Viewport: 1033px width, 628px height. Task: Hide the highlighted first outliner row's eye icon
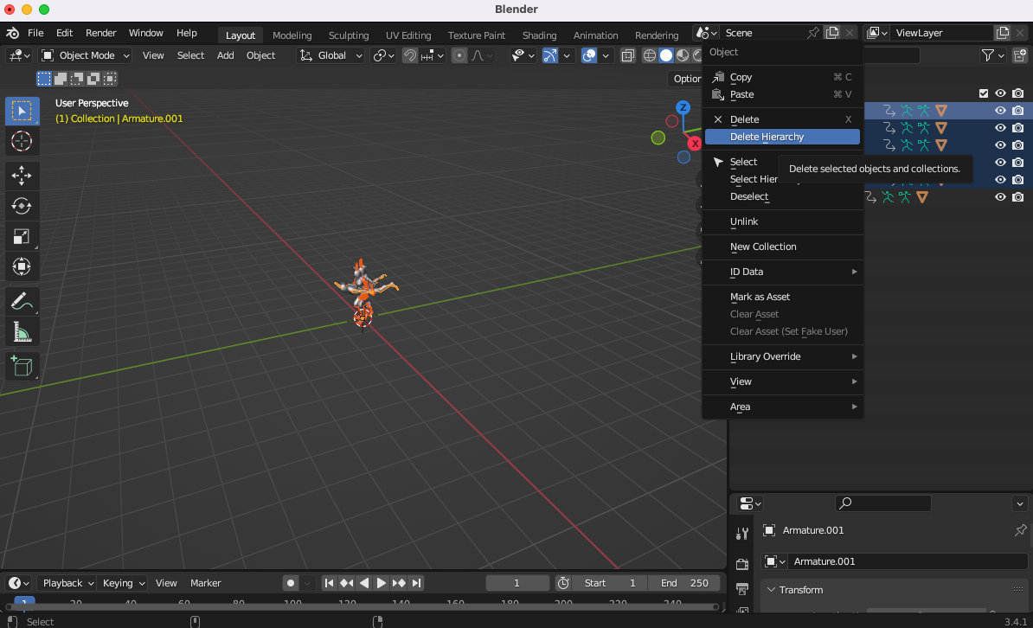pyautogui.click(x=1000, y=111)
